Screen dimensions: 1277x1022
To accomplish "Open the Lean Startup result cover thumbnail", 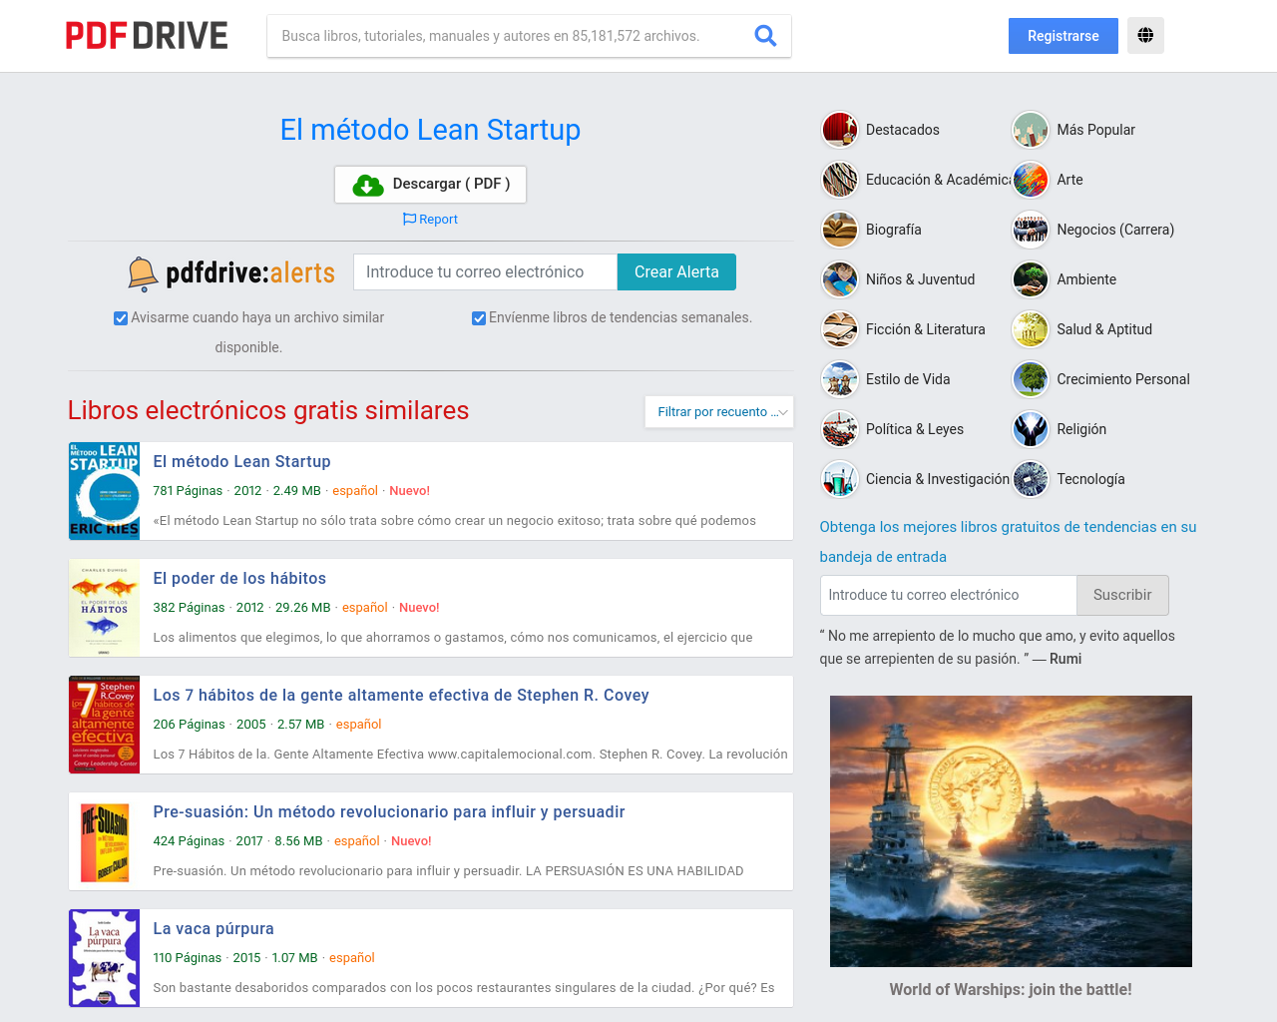I will click(x=104, y=491).
